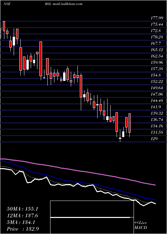Click the 177.99 price level label
The image size is (167, 234).
(157, 18)
